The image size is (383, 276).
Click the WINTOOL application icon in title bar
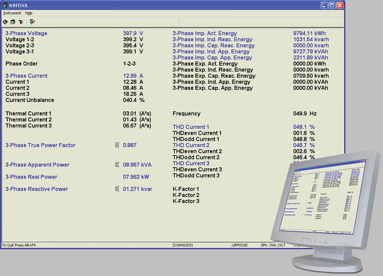tap(6, 5)
